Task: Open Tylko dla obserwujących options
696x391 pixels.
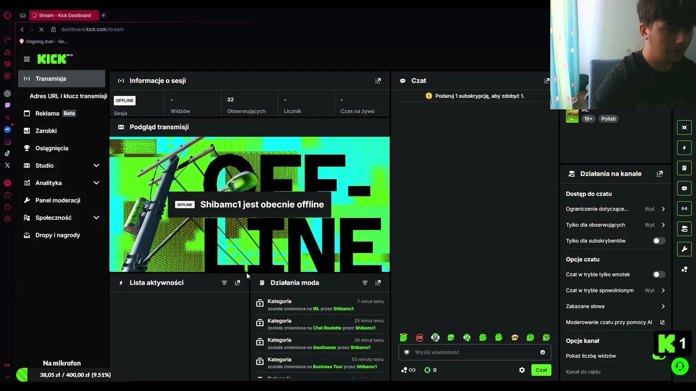Action: point(615,225)
